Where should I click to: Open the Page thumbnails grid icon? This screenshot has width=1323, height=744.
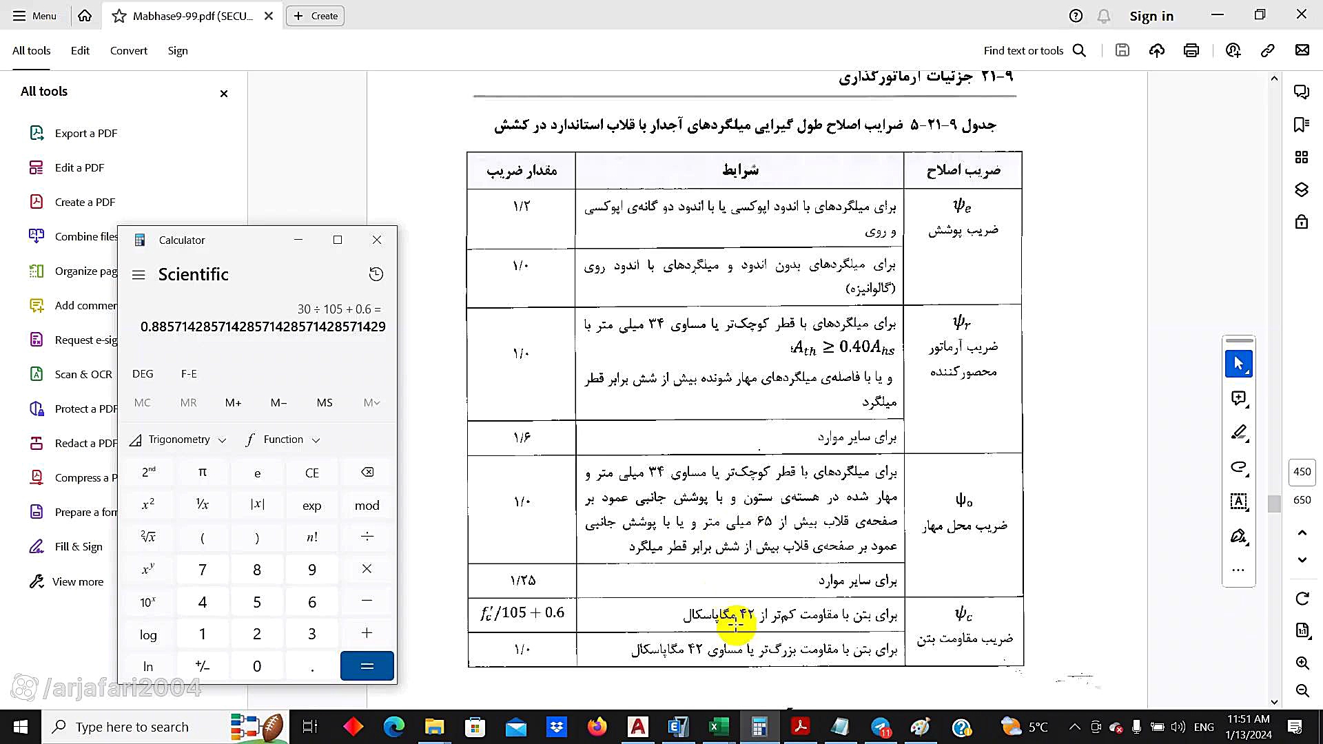[x=1302, y=157]
